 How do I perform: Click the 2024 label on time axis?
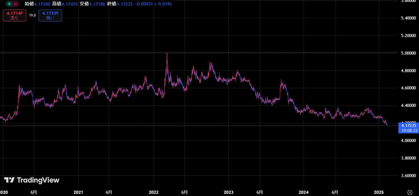click(304, 192)
